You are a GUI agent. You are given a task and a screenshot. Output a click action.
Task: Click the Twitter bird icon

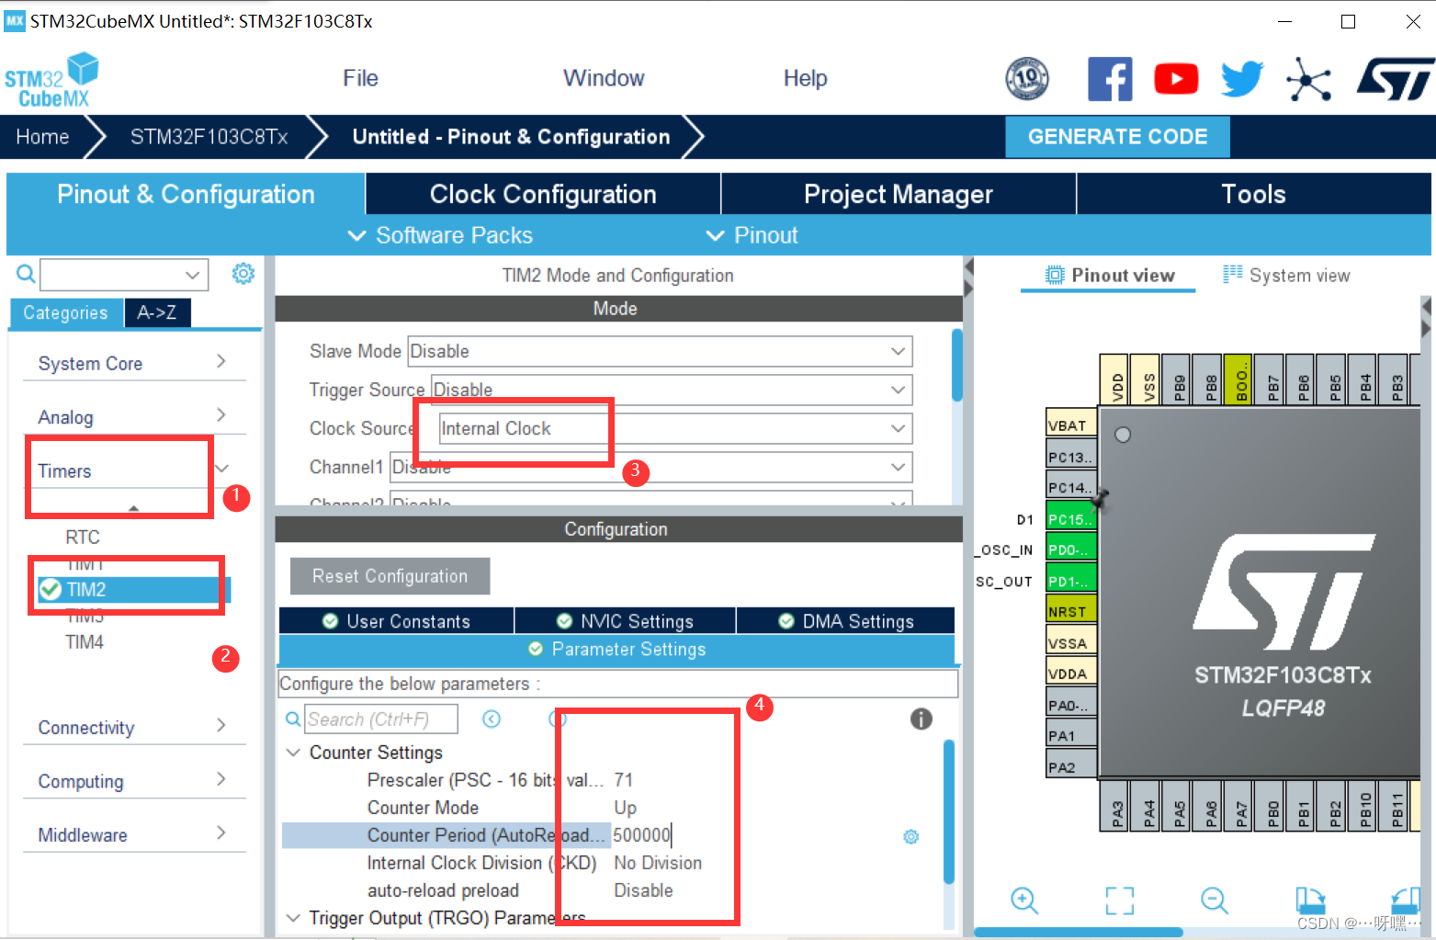pos(1242,78)
